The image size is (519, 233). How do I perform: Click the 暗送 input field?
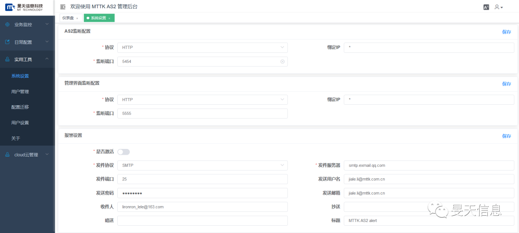(x=203, y=221)
